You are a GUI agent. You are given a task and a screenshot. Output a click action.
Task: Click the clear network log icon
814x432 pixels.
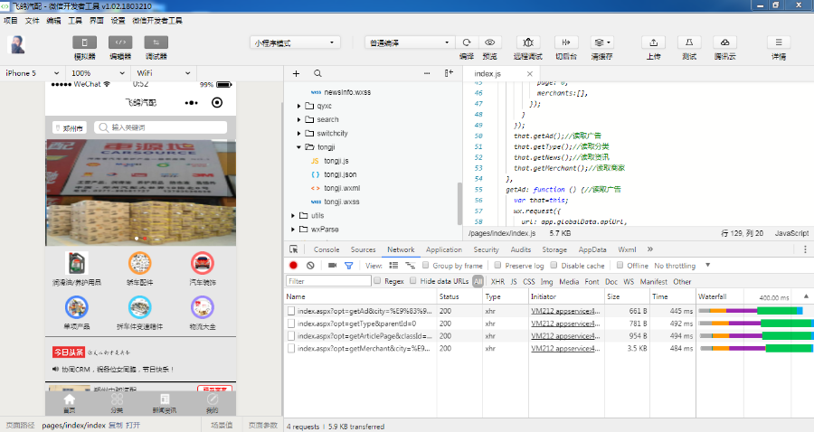(x=310, y=266)
